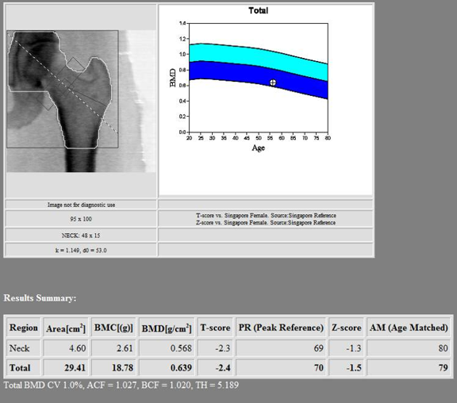Click the 'BMD' axis label on chart
The height and width of the screenshot is (403, 457).
click(x=173, y=78)
